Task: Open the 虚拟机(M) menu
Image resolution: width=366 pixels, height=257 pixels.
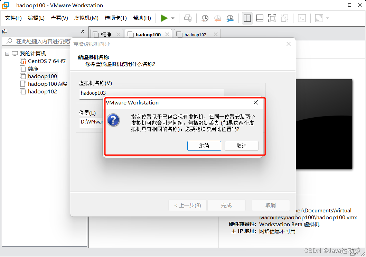Action: pos(86,18)
